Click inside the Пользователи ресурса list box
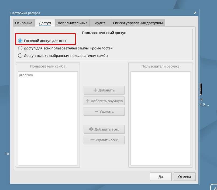 [x=160, y=118]
